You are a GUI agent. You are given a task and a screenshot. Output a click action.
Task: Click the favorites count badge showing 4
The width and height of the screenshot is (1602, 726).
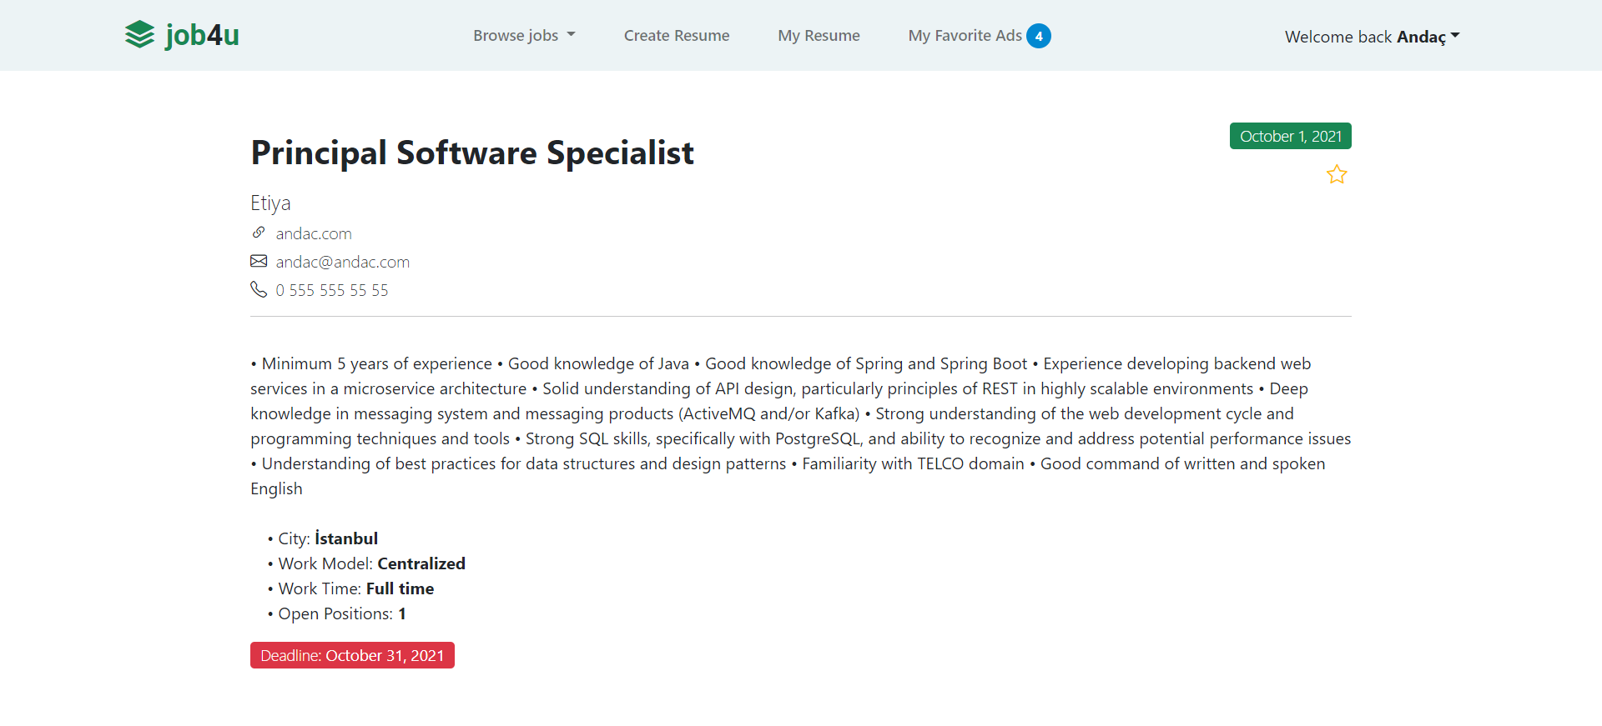(1039, 36)
